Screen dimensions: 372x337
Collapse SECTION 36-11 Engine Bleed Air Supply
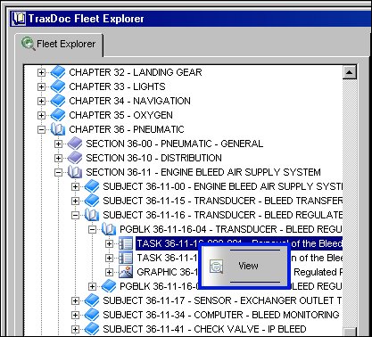coord(58,172)
